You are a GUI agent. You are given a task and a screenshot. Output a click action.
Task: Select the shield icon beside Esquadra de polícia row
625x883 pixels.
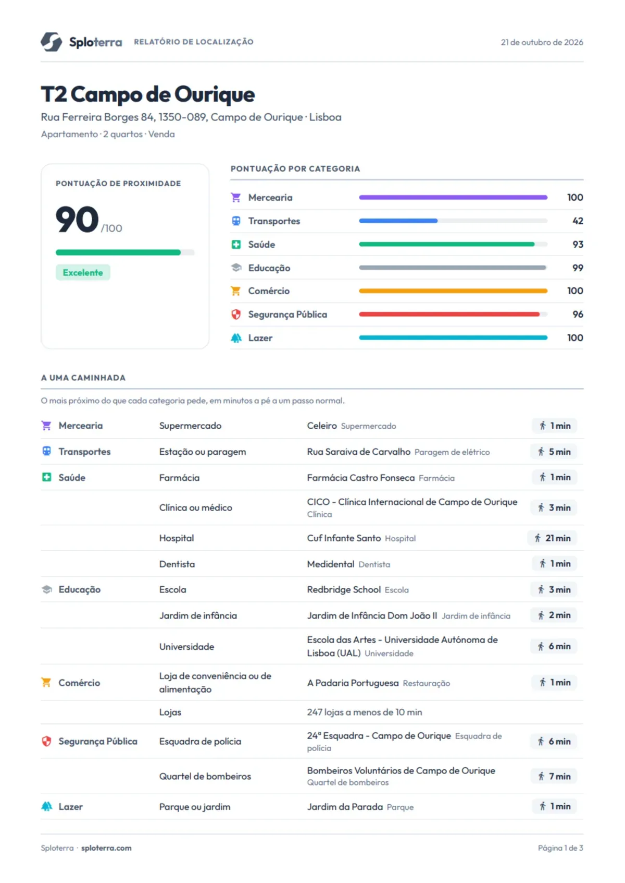(46, 741)
